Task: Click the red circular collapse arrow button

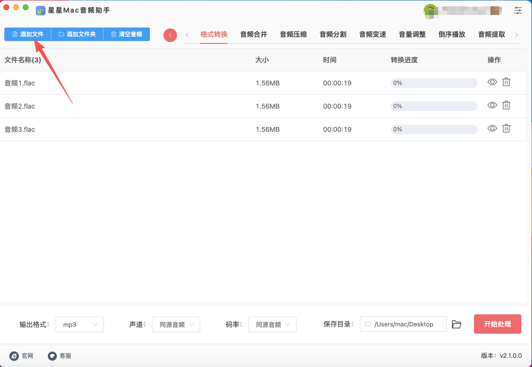Action: [170, 35]
